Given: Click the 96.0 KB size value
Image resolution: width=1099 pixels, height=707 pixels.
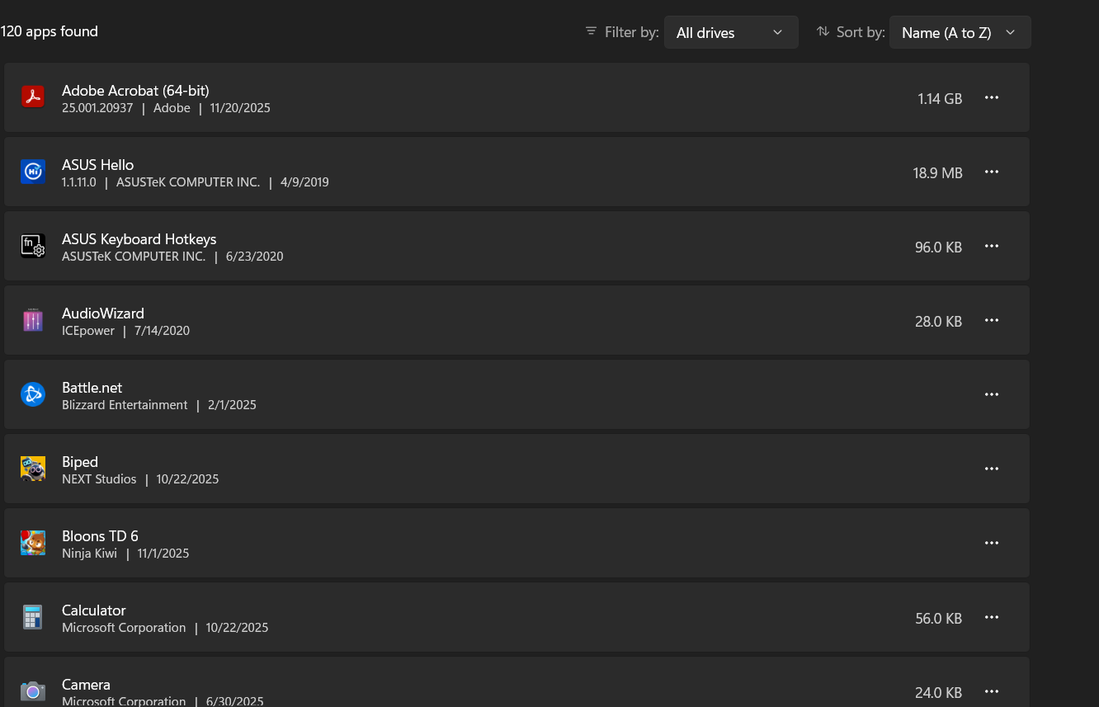Looking at the screenshot, I should tap(938, 247).
